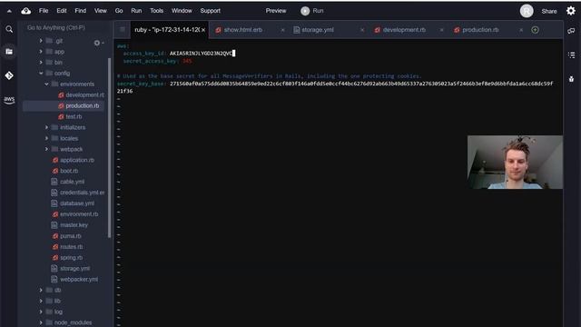Viewport: 581px width, 327px height.
Task: Open the Edit menu
Action: [x=62, y=11]
